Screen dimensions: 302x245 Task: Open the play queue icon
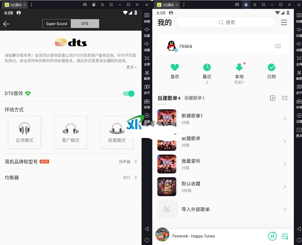tap(285, 236)
